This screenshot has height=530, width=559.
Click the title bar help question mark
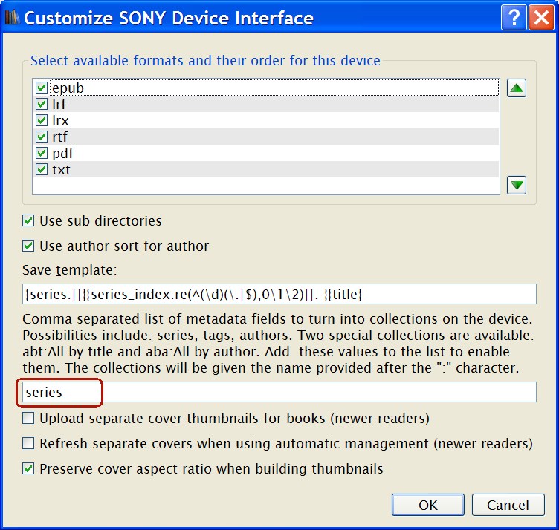coord(512,18)
